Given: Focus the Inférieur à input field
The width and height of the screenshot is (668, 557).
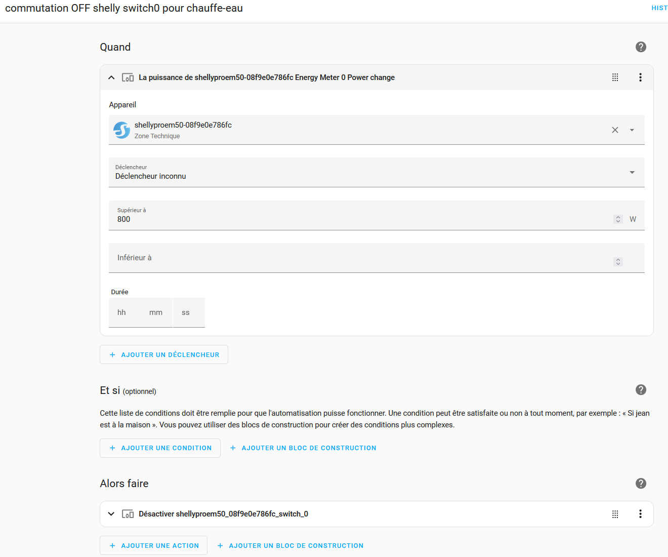Looking at the screenshot, I should [x=354, y=258].
